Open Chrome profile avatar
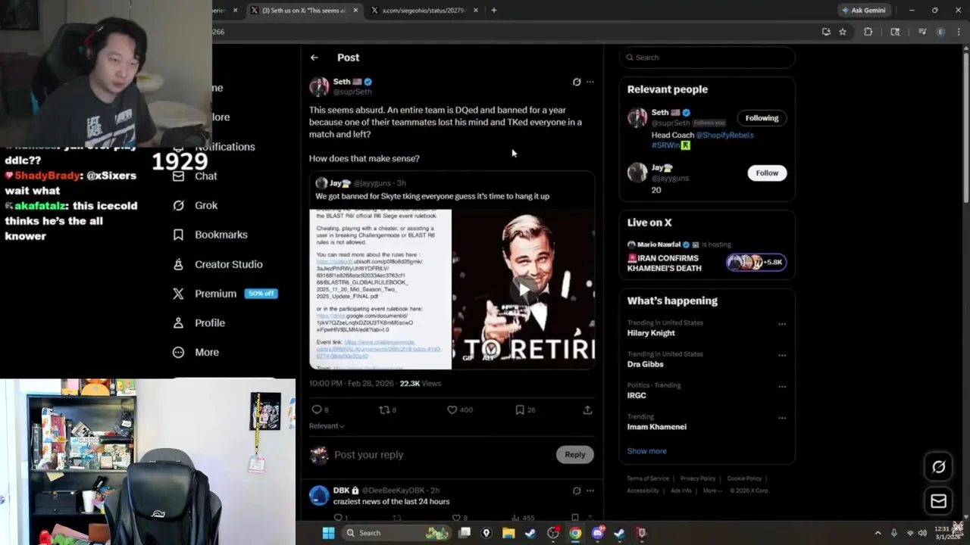Screen dimensions: 970x545 [940, 32]
